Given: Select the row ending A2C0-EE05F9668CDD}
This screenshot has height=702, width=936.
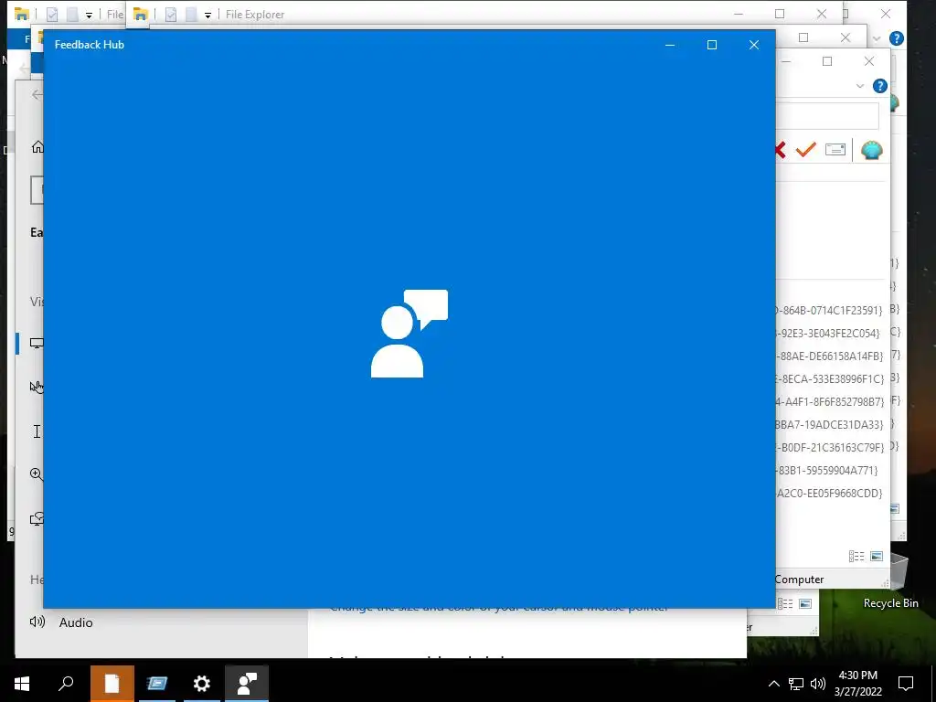Looking at the screenshot, I should (x=829, y=494).
